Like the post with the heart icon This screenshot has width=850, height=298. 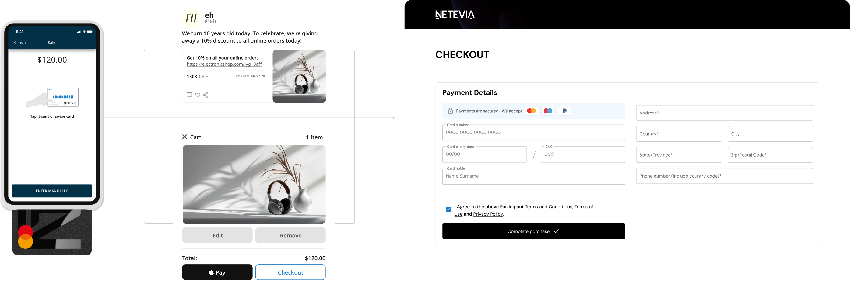[198, 95]
